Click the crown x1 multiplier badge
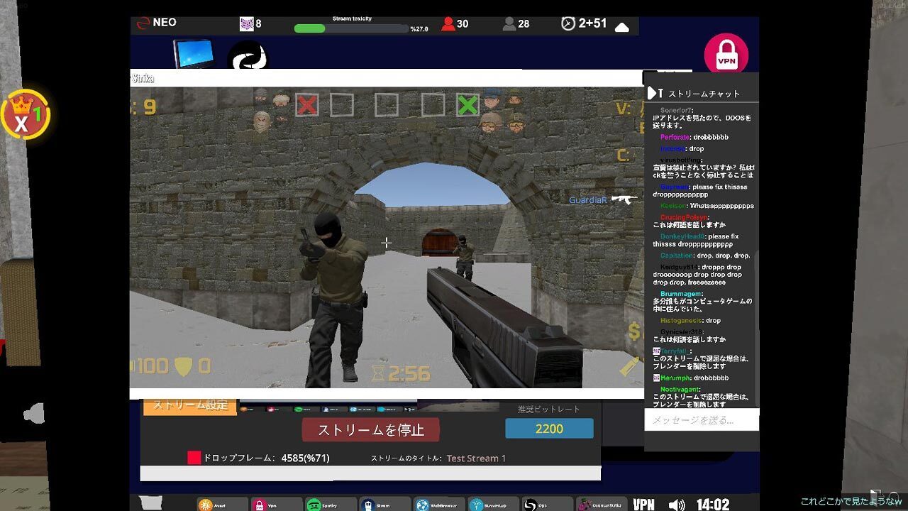The image size is (908, 511). [x=26, y=115]
